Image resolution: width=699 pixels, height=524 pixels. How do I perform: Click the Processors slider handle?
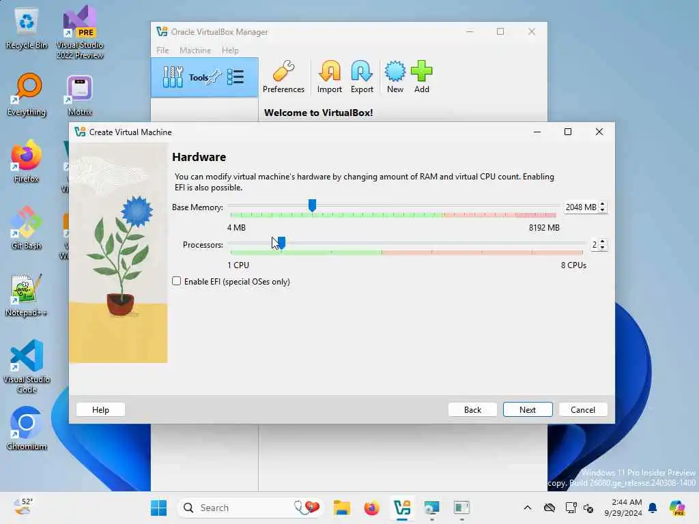[281, 243]
